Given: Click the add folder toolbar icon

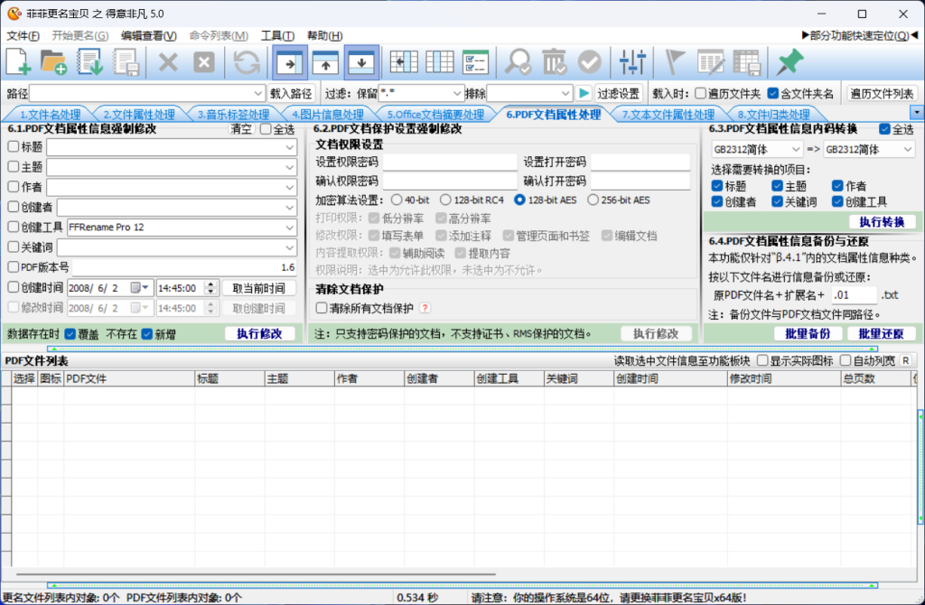Looking at the screenshot, I should [54, 61].
